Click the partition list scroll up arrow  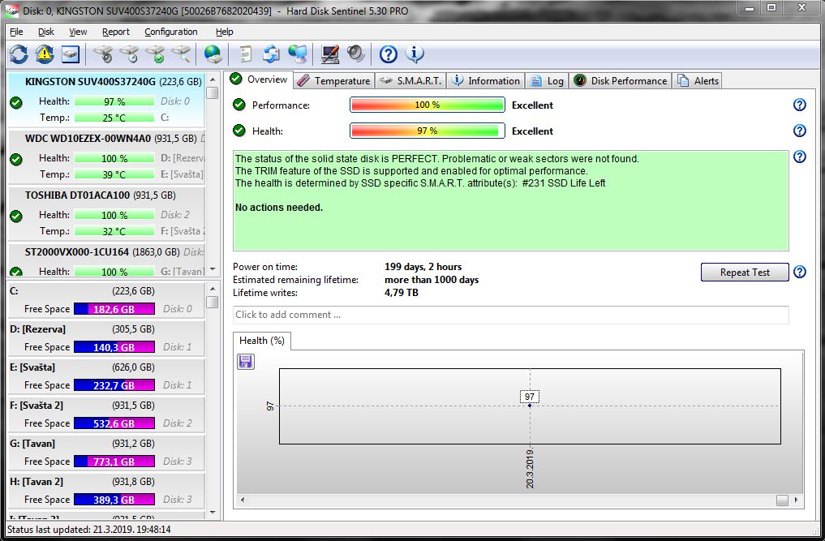click(213, 289)
